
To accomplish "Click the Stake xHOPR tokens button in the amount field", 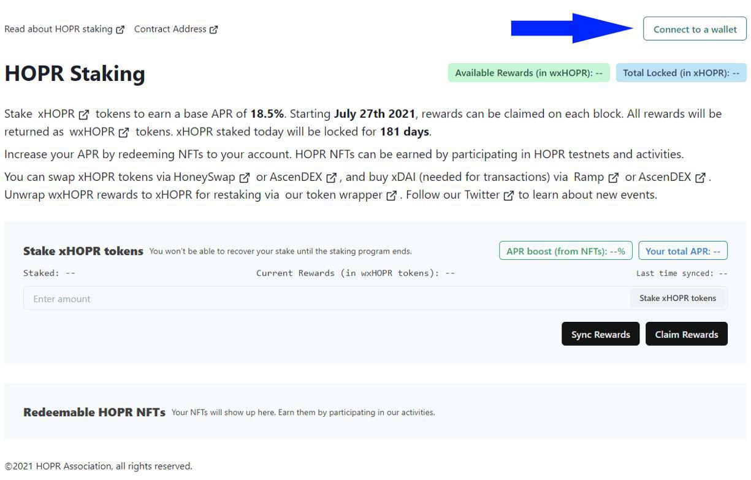I will (677, 299).
